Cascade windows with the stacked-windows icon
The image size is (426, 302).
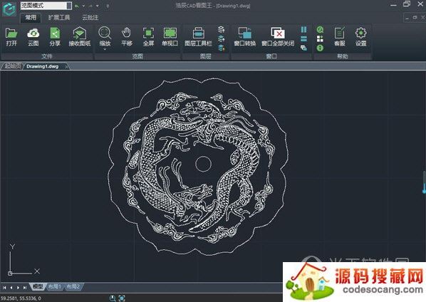(x=303, y=48)
